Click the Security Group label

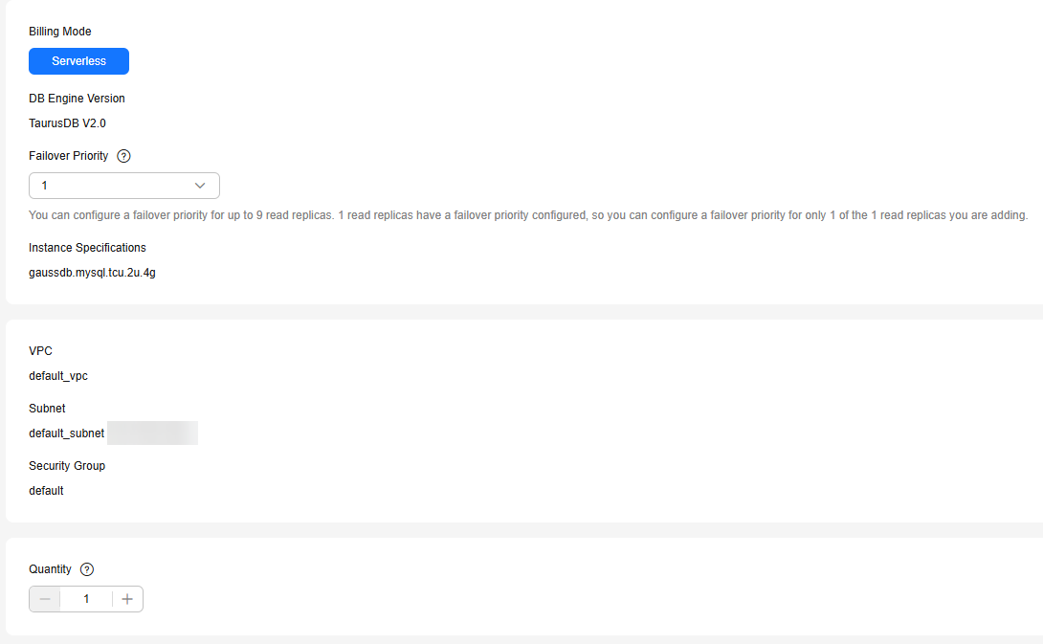(67, 466)
